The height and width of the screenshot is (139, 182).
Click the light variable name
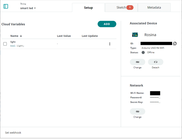click(x=13, y=42)
